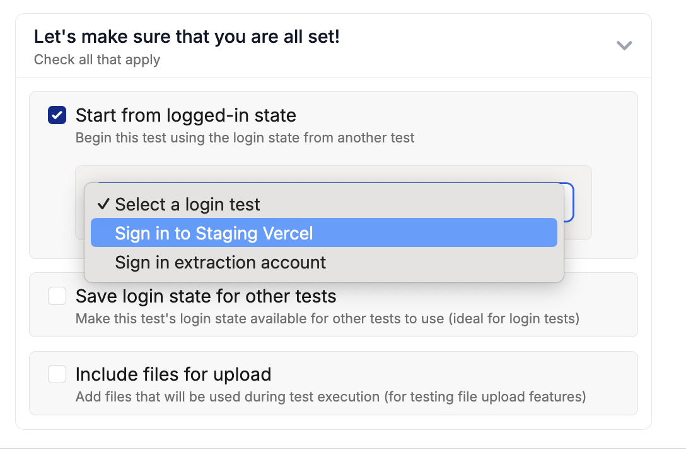Click empty space right of "Sign in extraction account"
The image size is (686, 450).
click(441, 262)
